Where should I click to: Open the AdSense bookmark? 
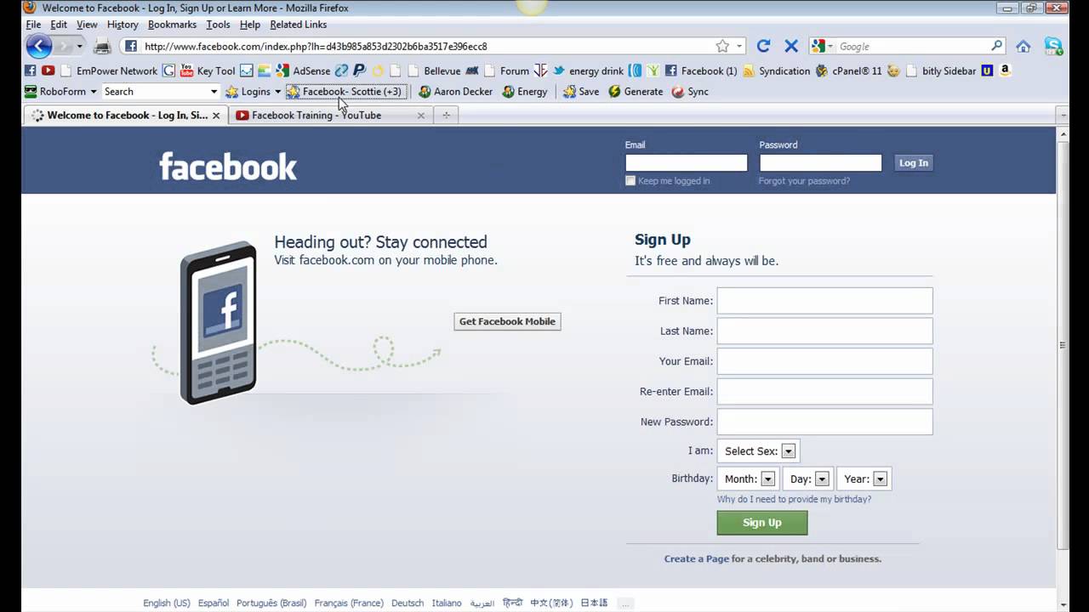[x=303, y=71]
